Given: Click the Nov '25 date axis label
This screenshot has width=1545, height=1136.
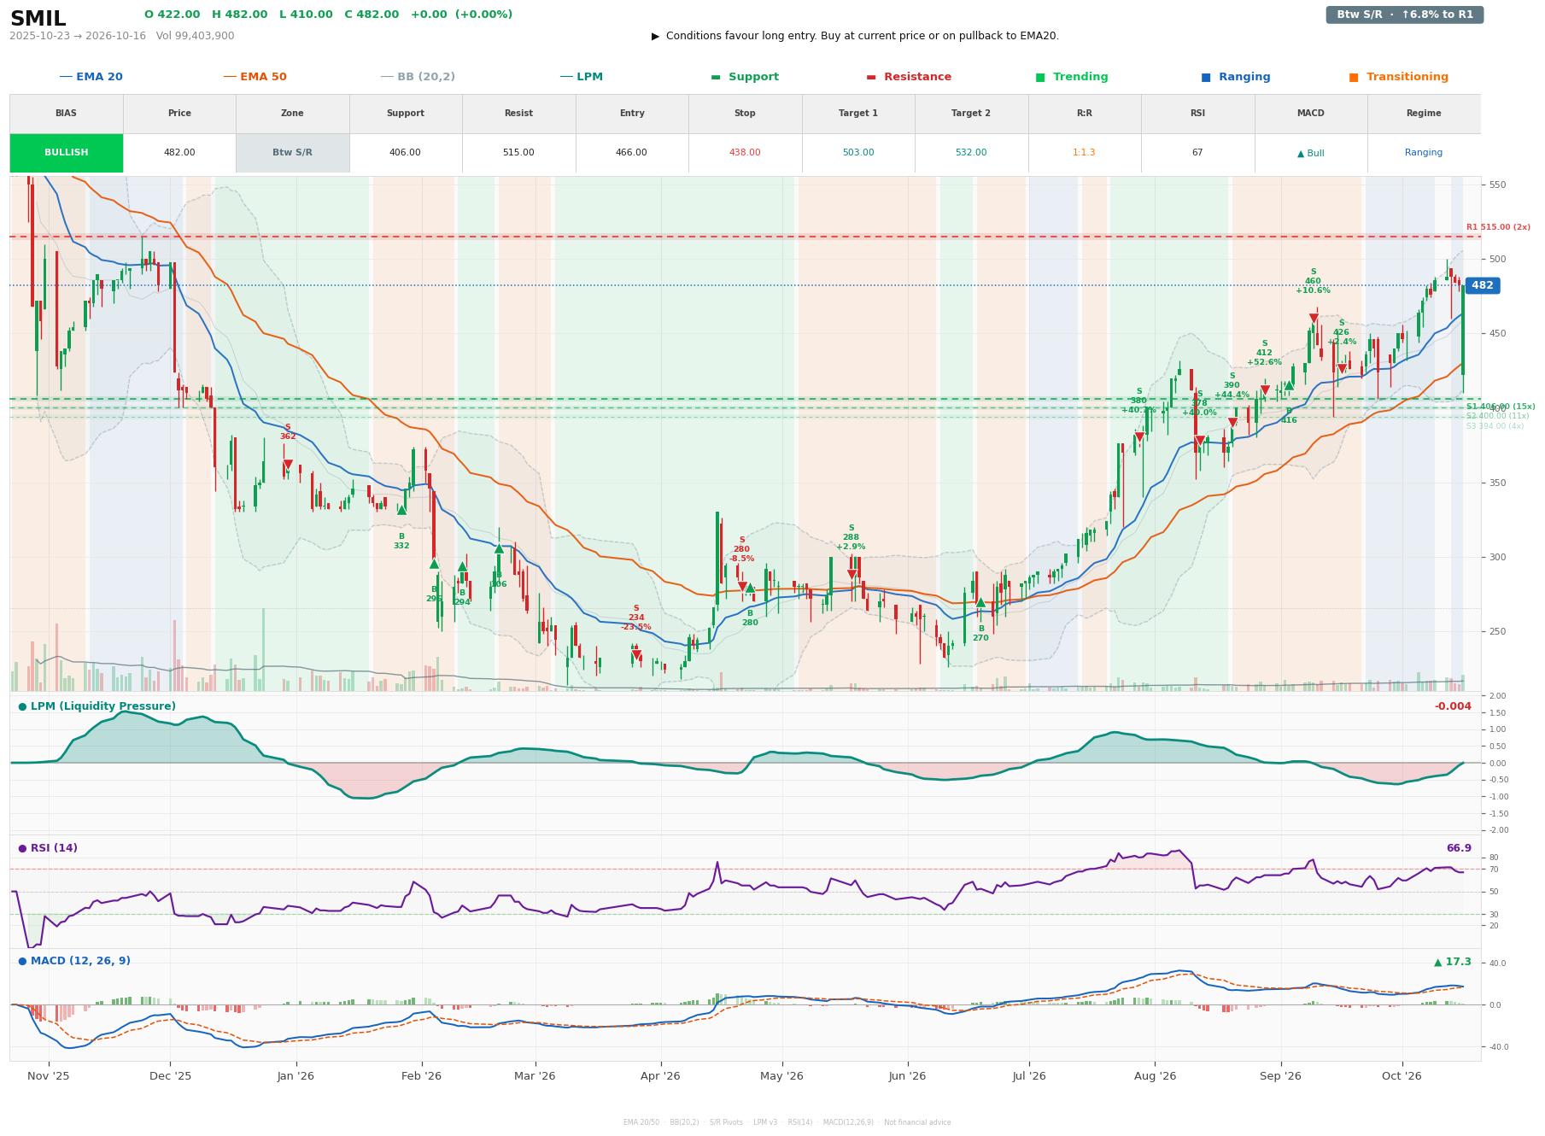Looking at the screenshot, I should (49, 1076).
